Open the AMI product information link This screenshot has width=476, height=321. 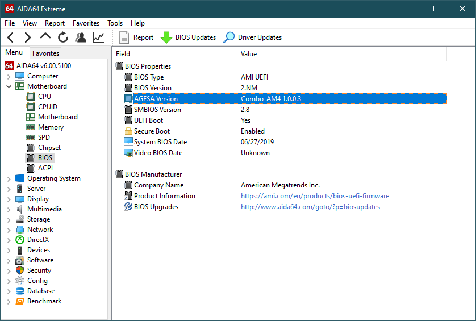[315, 196]
